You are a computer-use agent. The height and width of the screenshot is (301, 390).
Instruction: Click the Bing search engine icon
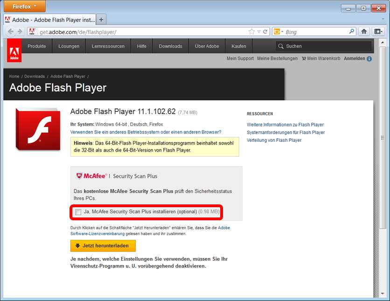click(x=277, y=32)
